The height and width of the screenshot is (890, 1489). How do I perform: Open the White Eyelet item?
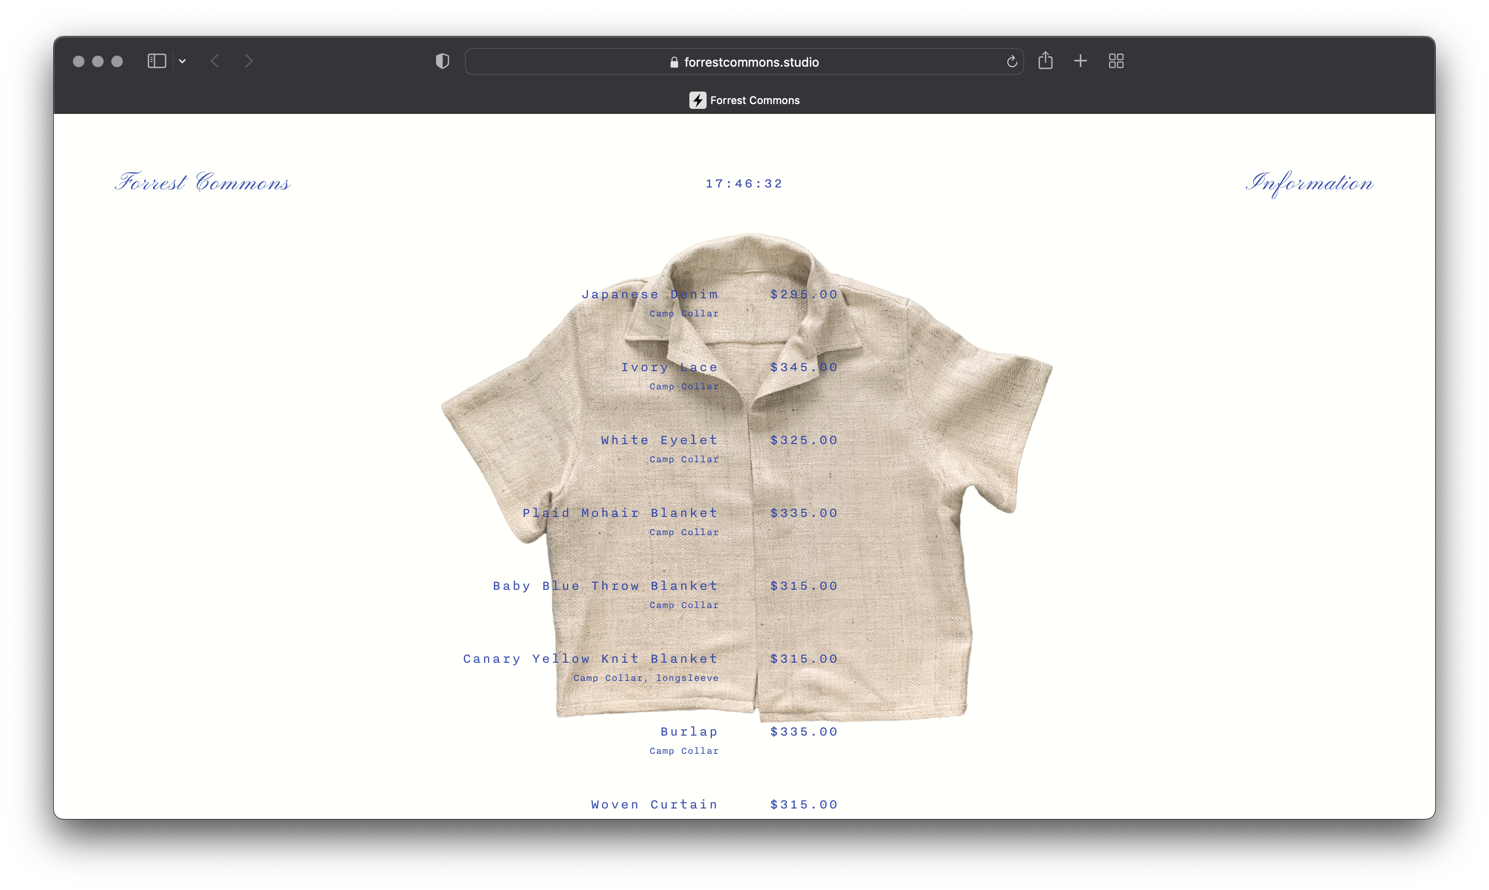click(659, 440)
